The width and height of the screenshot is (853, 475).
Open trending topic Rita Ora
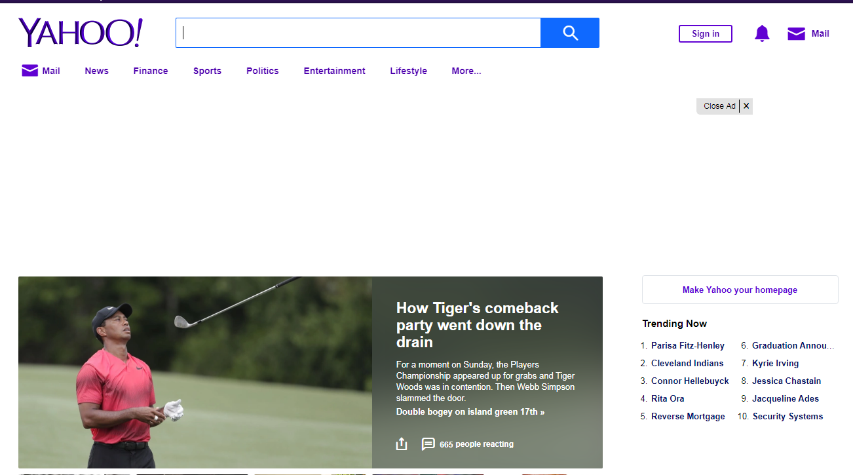[668, 398]
